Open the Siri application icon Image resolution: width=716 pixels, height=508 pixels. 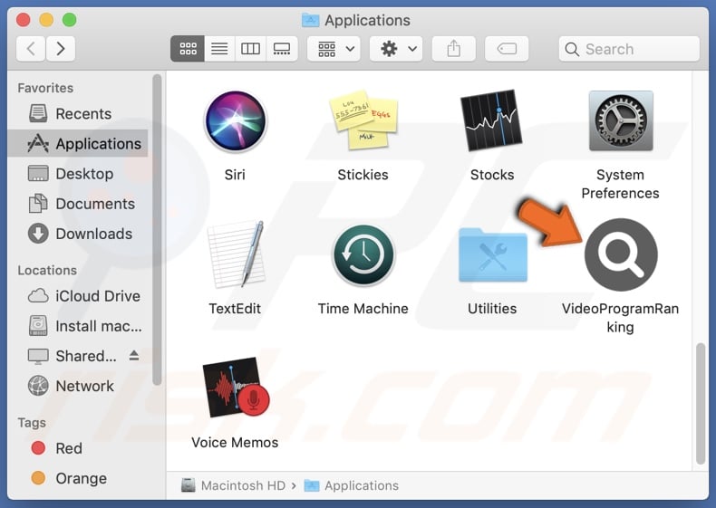(x=235, y=121)
